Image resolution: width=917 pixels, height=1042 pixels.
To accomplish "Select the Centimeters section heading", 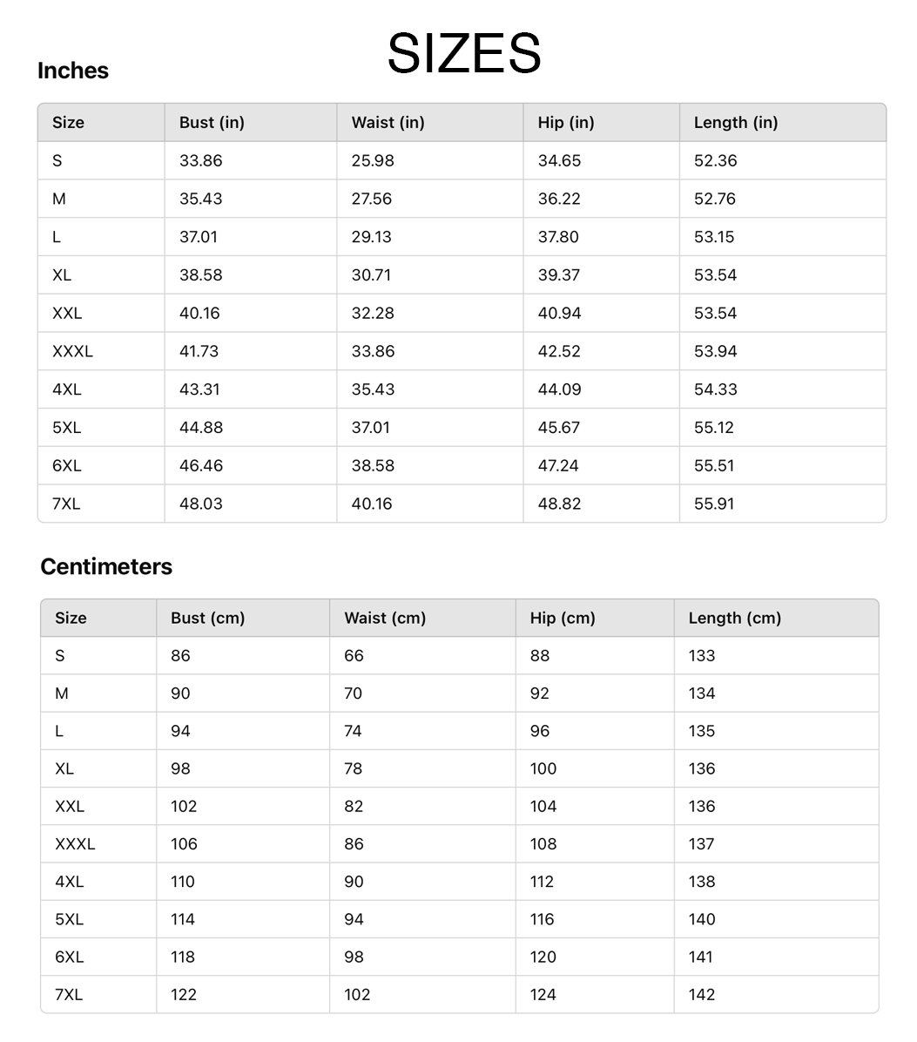I will click(x=106, y=566).
